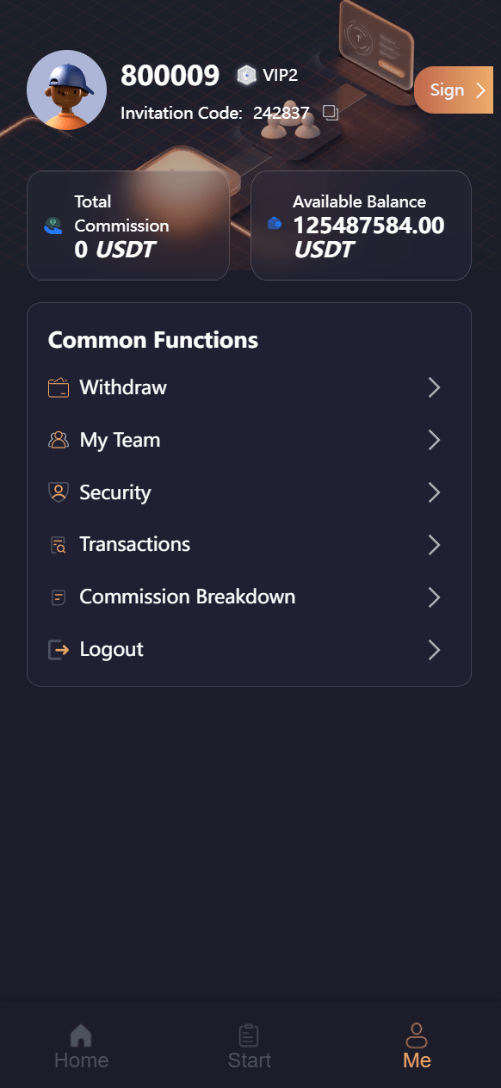Expand the My Team row chevron
Screen dimensions: 501x1088
[x=435, y=441]
